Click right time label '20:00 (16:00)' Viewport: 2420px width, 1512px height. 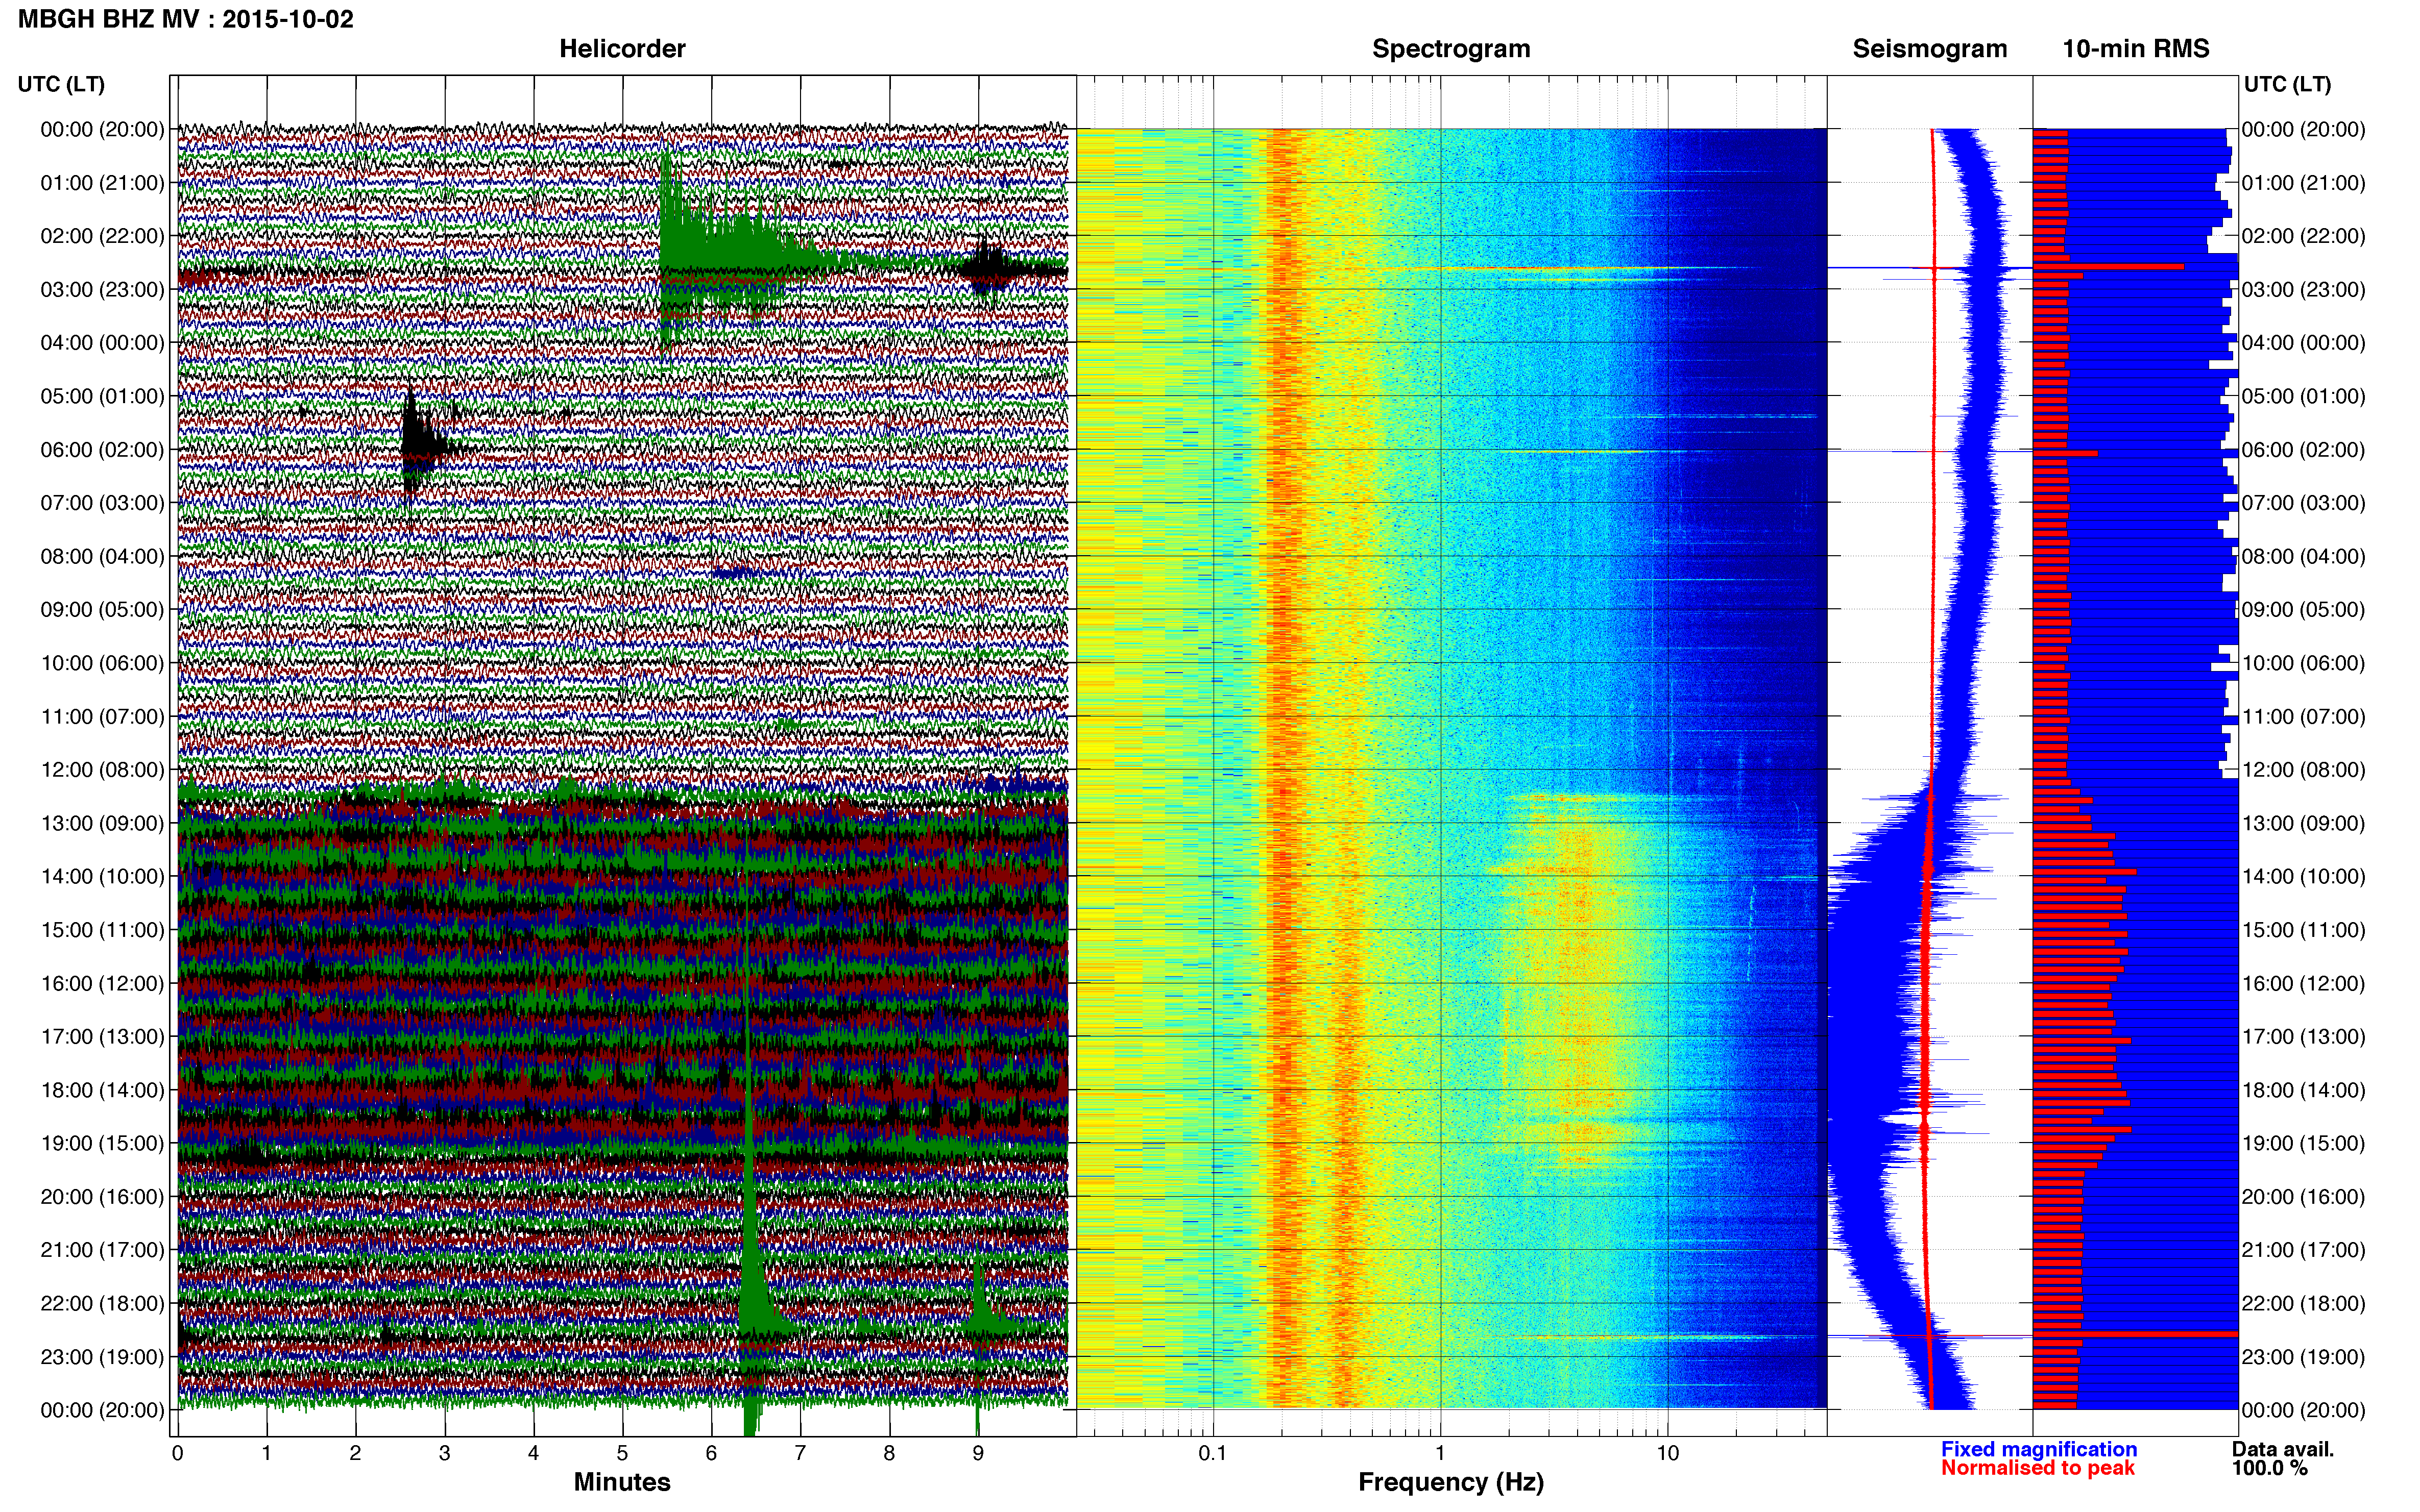pos(2304,1197)
